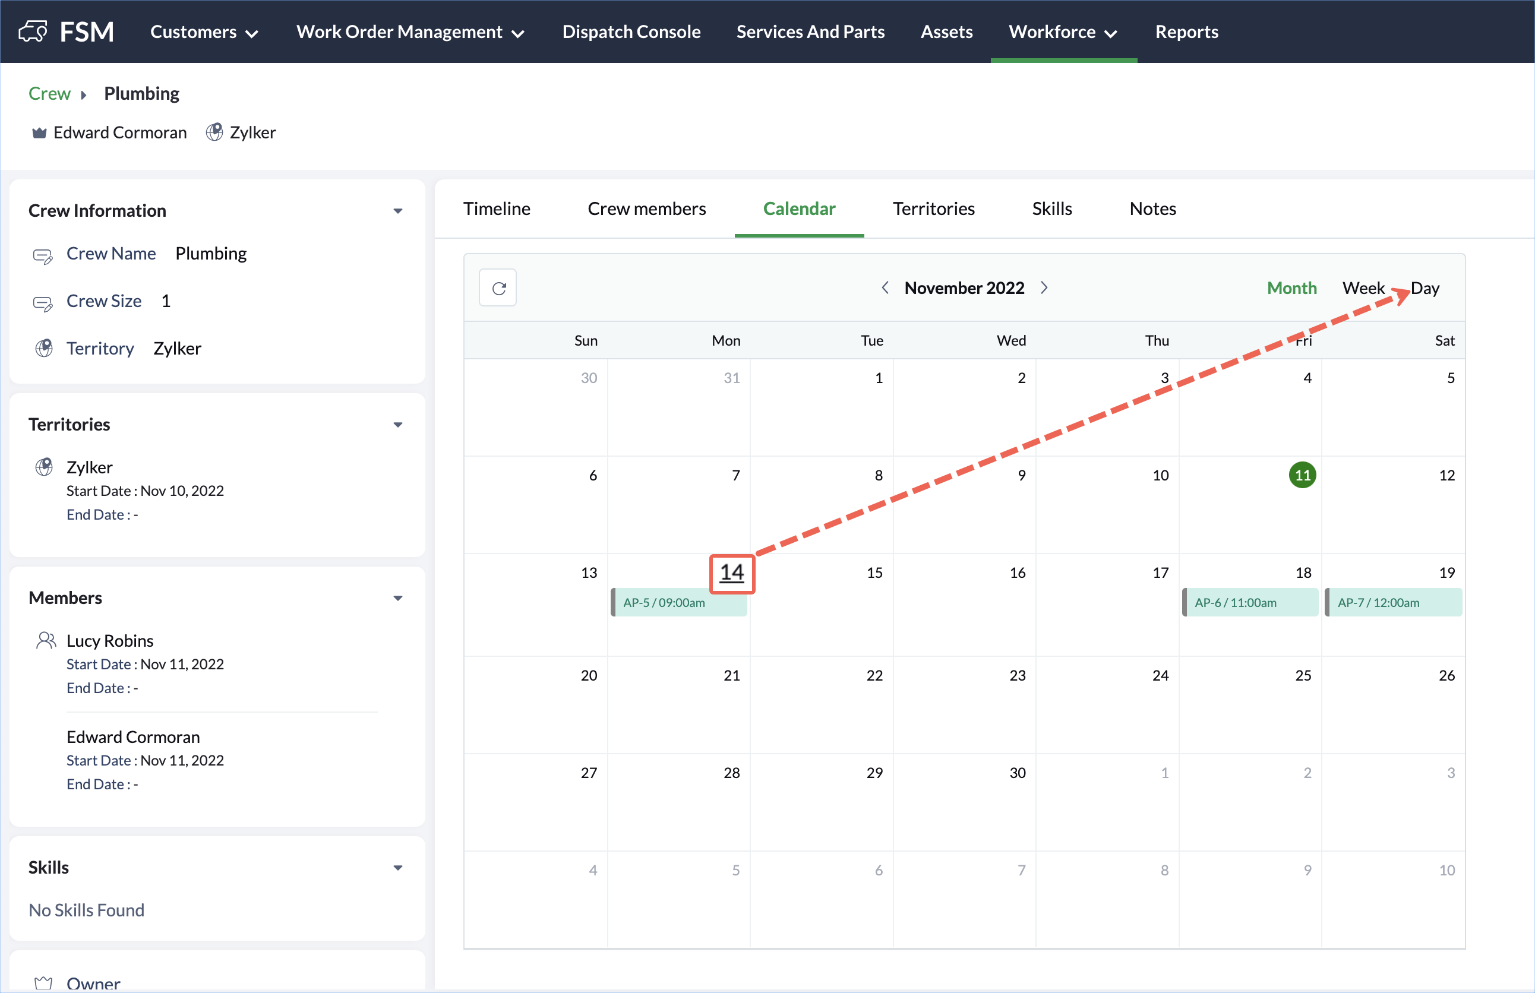
Task: Open Dispatch Console in the menu
Action: pyautogui.click(x=631, y=31)
